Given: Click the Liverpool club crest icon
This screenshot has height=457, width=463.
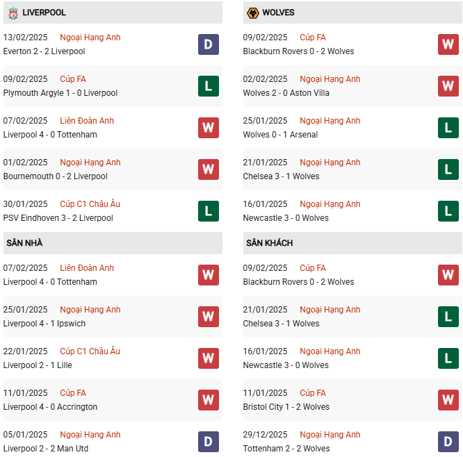Looking at the screenshot, I should (12, 13).
